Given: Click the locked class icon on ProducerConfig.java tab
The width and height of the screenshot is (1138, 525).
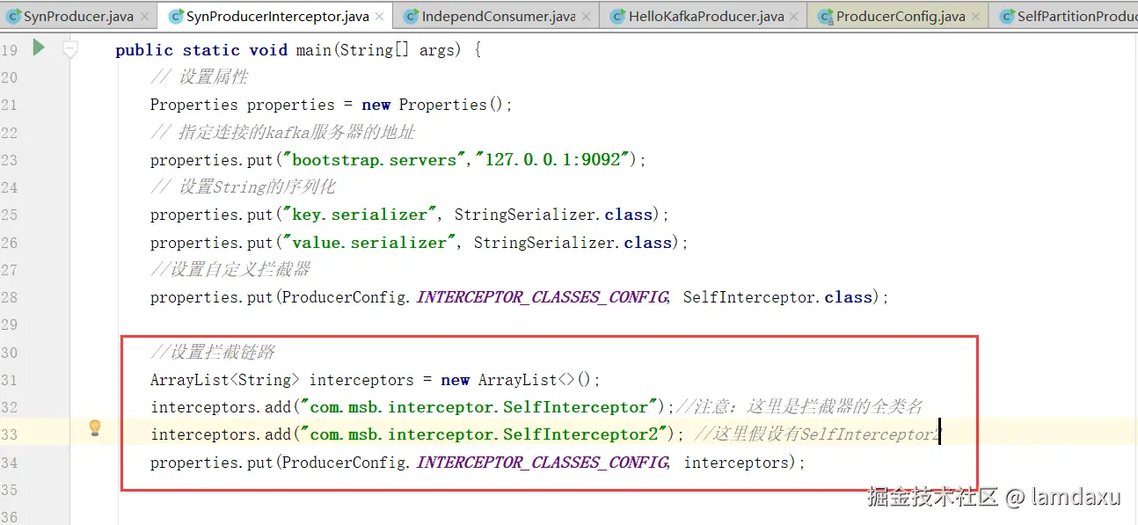Looking at the screenshot, I should pyautogui.click(x=826, y=17).
